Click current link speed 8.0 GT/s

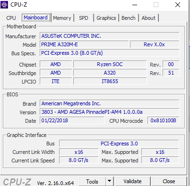pos(79,160)
